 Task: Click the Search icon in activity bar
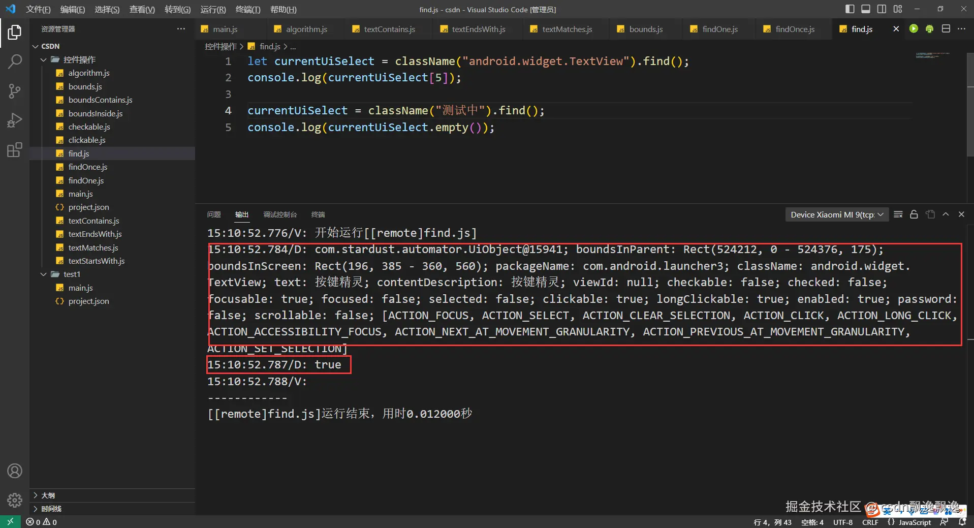tap(15, 62)
